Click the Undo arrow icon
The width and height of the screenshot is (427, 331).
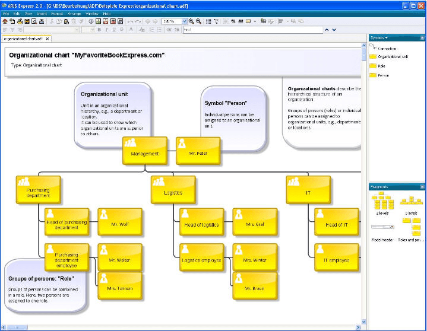pyautogui.click(x=130, y=21)
